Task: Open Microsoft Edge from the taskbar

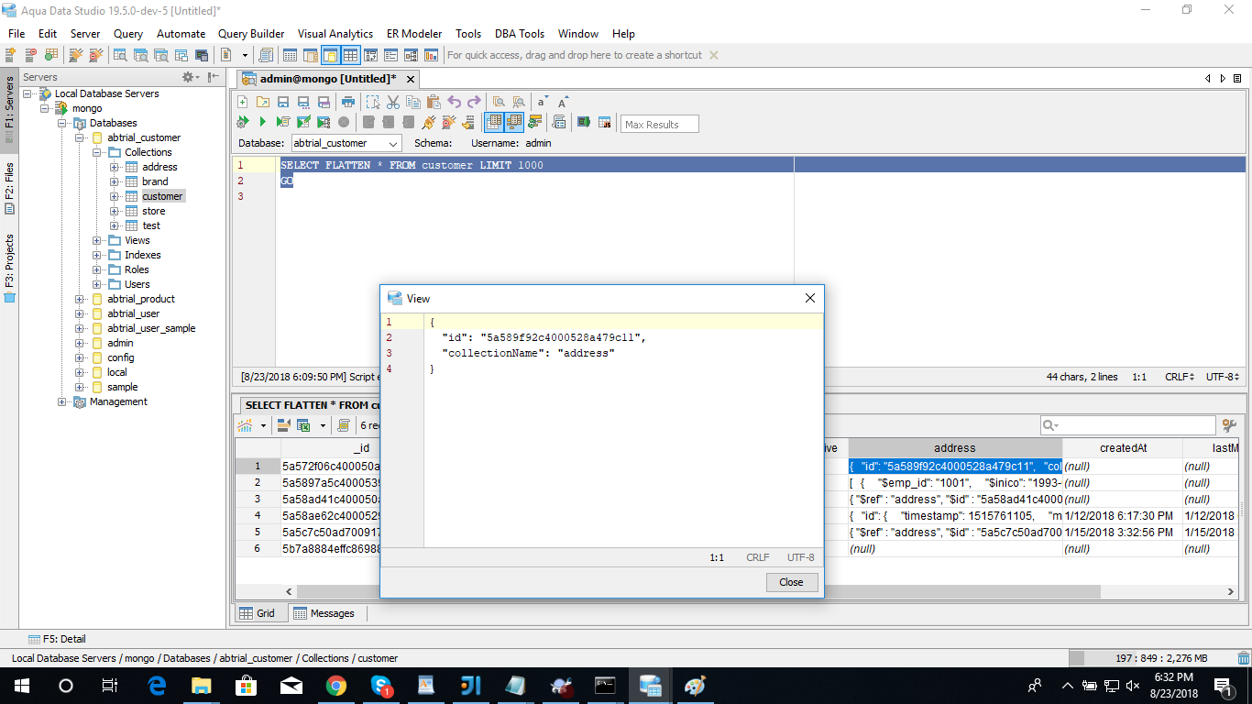Action: [x=156, y=685]
